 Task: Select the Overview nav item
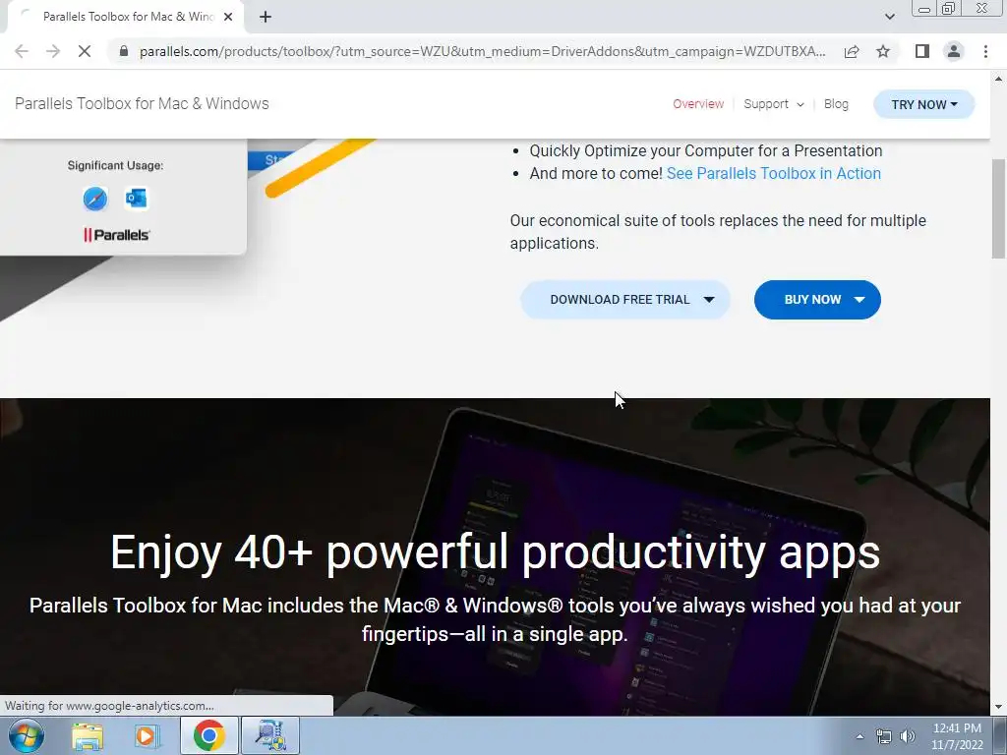click(698, 104)
